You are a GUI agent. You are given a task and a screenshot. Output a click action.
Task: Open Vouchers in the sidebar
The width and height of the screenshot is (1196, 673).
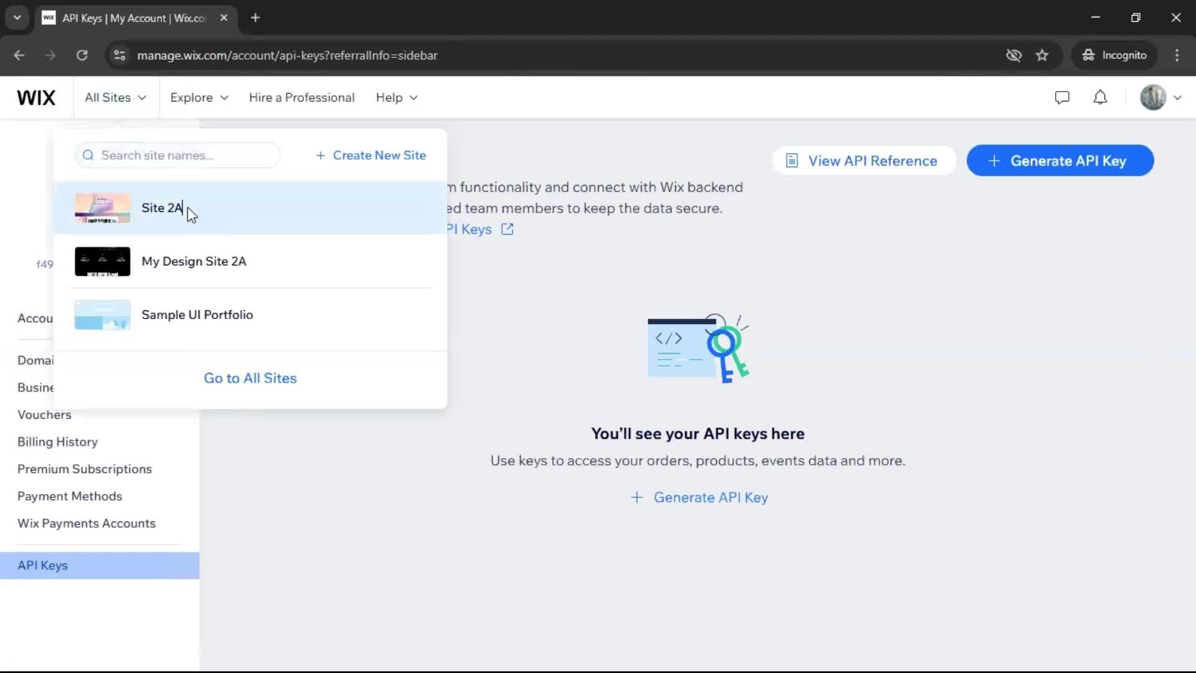coord(44,415)
